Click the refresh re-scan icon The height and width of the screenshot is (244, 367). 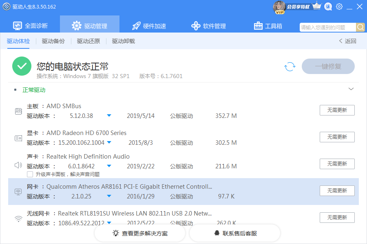click(290, 67)
